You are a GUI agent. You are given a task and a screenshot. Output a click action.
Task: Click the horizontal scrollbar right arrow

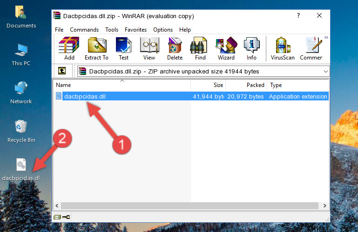pos(324,206)
